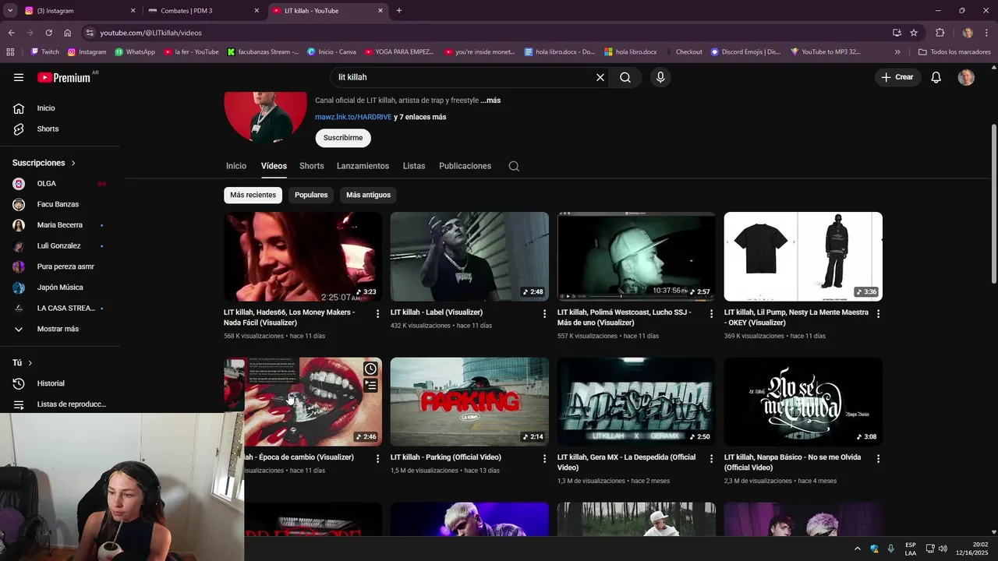The width and height of the screenshot is (998, 561).
Task: Bookmark this page with star icon
Action: point(914,33)
